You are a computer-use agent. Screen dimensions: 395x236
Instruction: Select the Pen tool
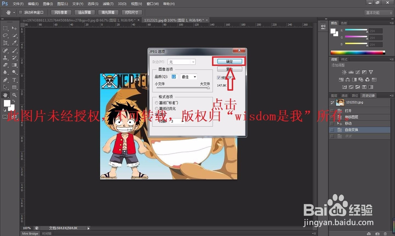(x=5, y=80)
